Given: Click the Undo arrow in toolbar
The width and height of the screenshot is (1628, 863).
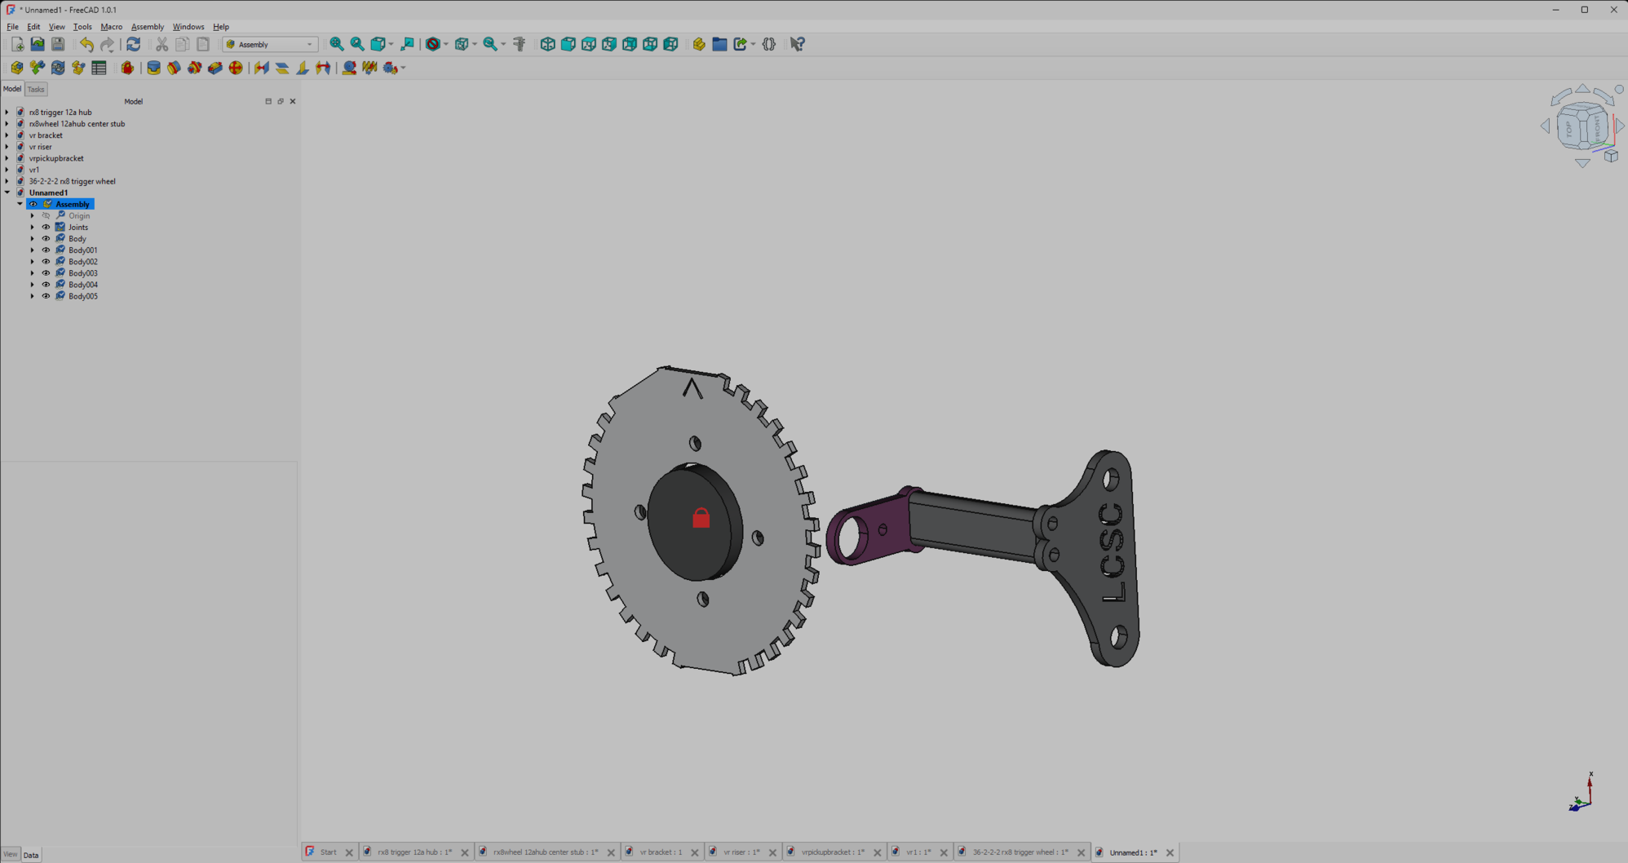Looking at the screenshot, I should coord(86,44).
